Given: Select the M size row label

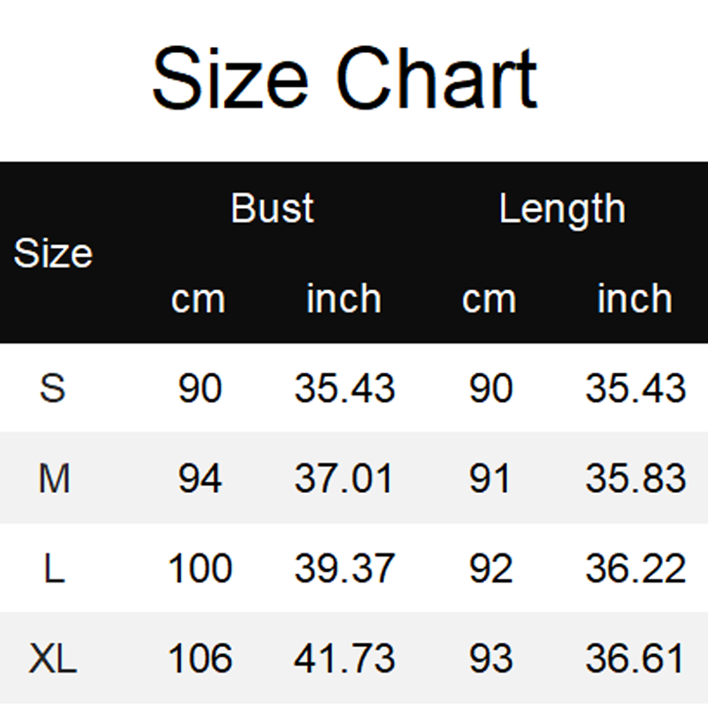Looking at the screenshot, I should (54, 479).
